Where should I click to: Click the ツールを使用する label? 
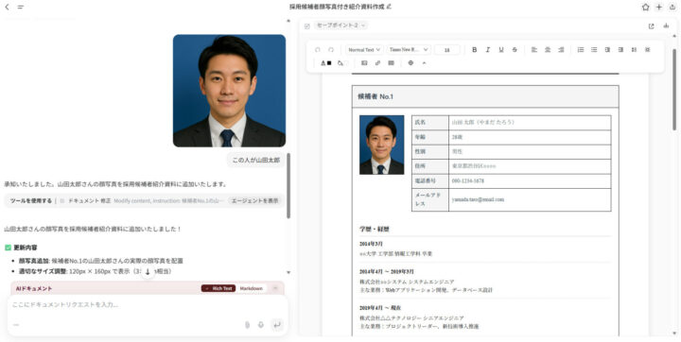coord(31,201)
